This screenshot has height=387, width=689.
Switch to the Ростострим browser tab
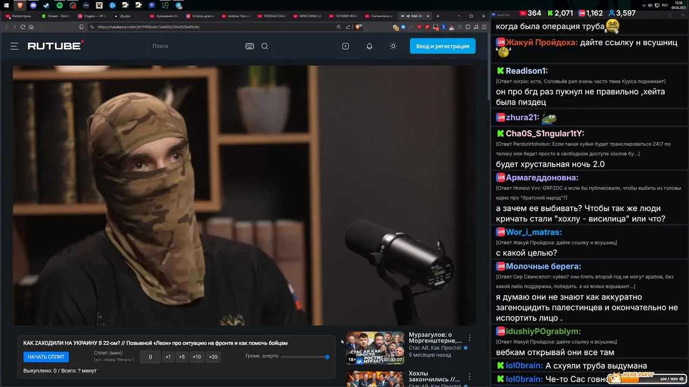(20, 16)
